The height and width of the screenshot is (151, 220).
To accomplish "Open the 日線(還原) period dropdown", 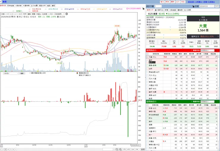I will pos(59,14).
